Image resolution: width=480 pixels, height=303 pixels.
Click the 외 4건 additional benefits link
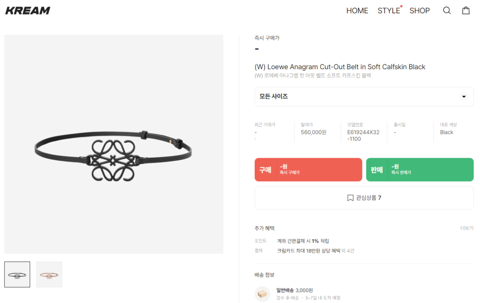(x=348, y=251)
